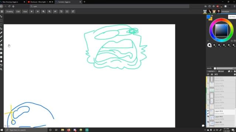This screenshot has height=132, width=236.
Task: Select the rectangle shape tool
Action: tap(1, 53)
